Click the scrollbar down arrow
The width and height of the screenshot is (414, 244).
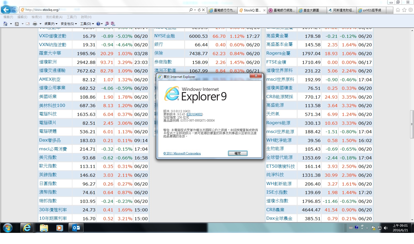[412, 220]
